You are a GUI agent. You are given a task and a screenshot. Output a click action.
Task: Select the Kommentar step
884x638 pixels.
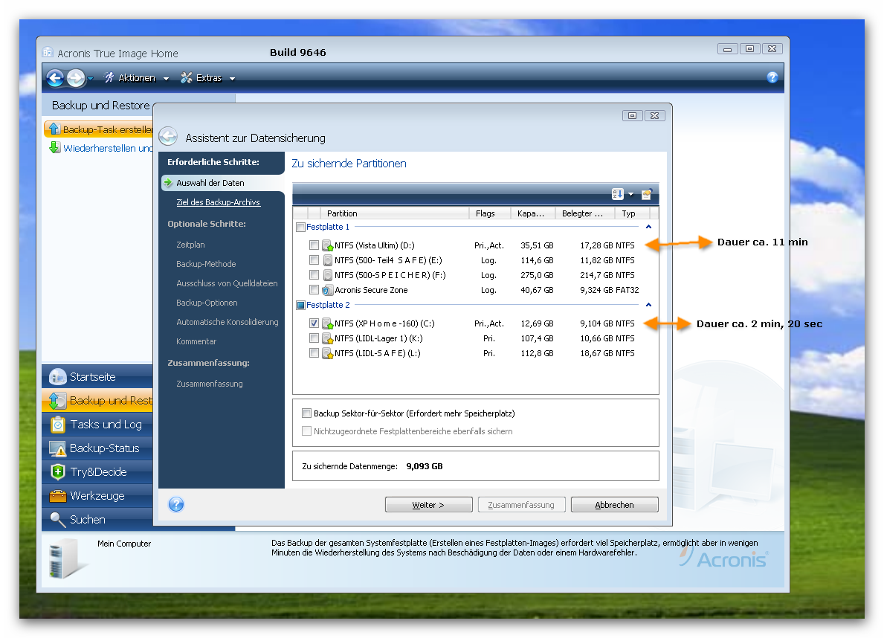196,341
